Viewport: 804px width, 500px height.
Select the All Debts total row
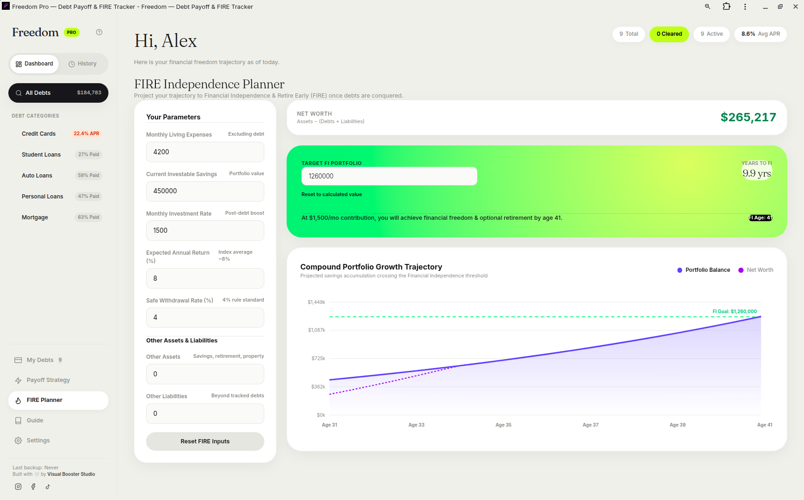click(x=58, y=93)
